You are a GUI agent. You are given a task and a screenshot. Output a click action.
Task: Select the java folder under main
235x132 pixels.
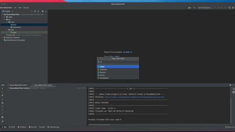[x=24, y=25]
